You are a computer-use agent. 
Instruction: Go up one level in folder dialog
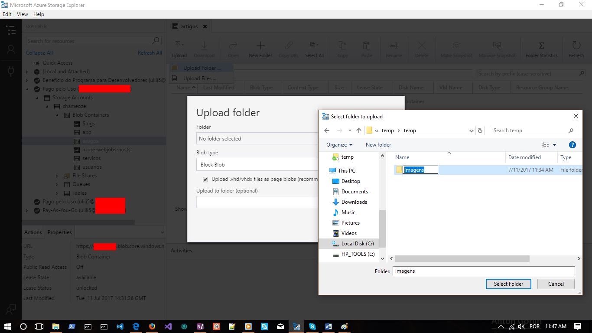click(359, 131)
